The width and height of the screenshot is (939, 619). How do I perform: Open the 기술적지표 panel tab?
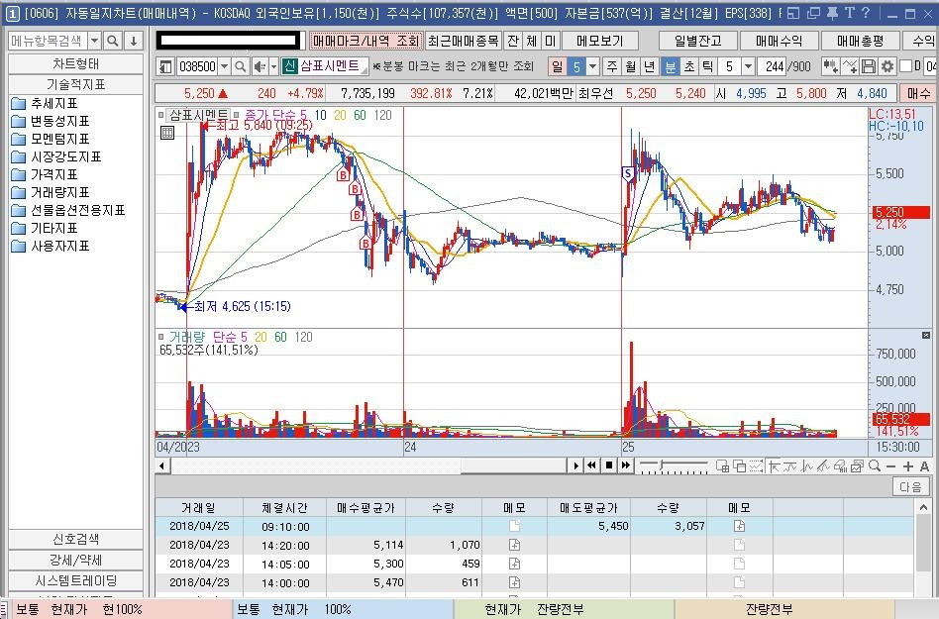coord(75,84)
